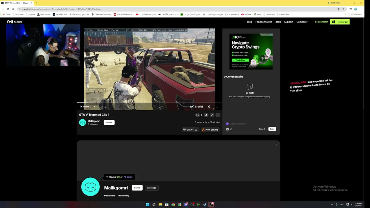Play the GTA V clip
Viewport: 370px width, 208px height.
81,107
